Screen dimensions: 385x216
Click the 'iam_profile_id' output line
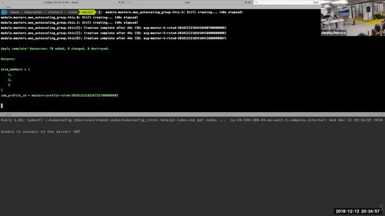[x=60, y=95]
